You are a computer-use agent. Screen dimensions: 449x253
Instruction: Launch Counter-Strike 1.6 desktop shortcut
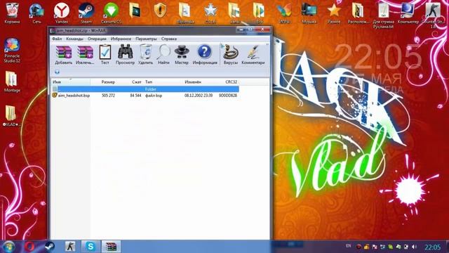point(433,15)
